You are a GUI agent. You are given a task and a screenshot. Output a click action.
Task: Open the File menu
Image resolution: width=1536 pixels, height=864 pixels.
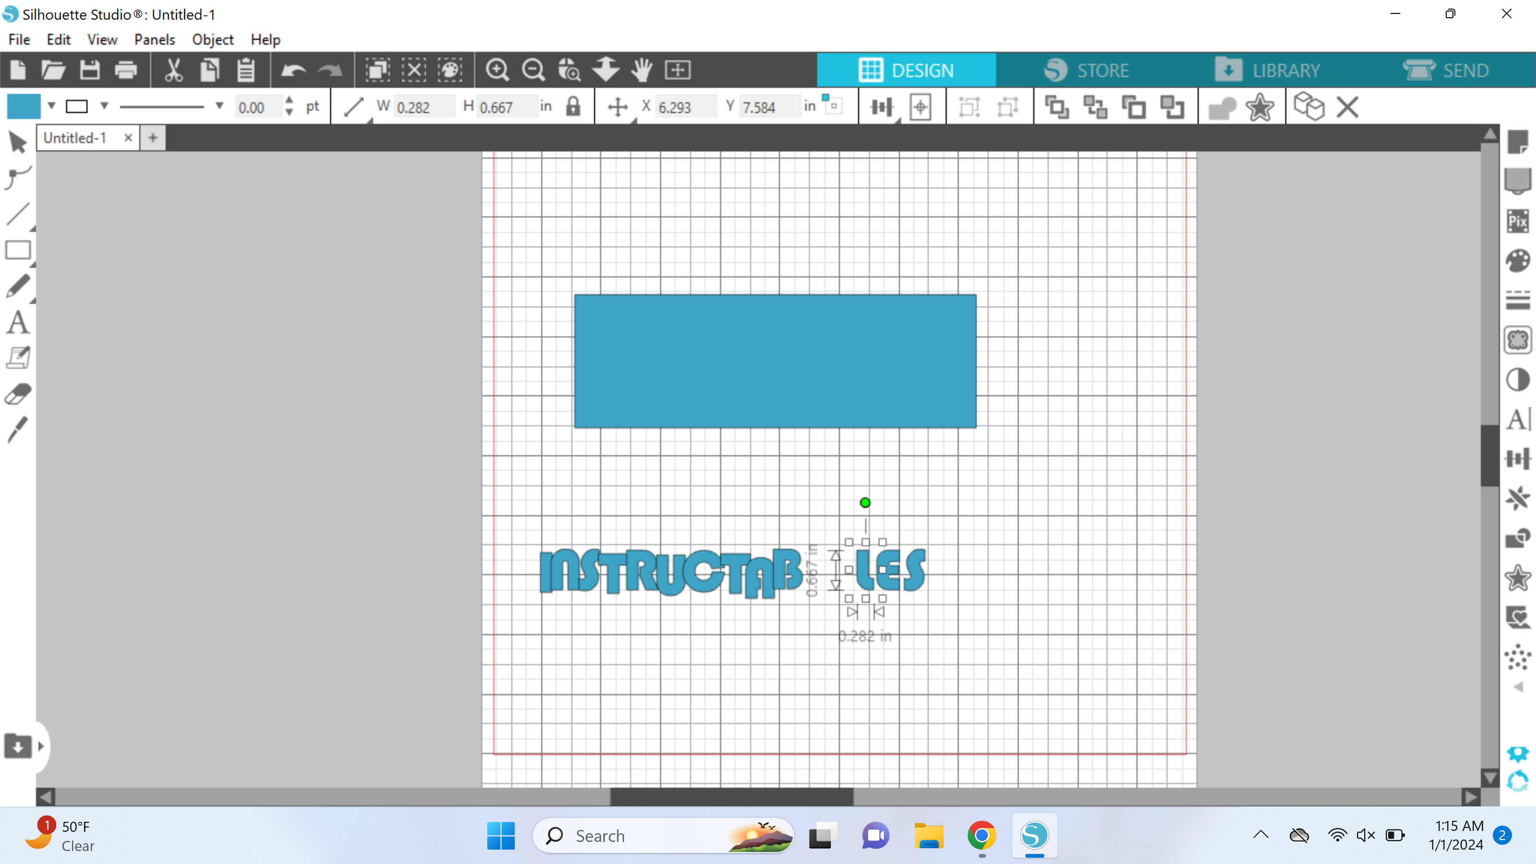point(19,39)
